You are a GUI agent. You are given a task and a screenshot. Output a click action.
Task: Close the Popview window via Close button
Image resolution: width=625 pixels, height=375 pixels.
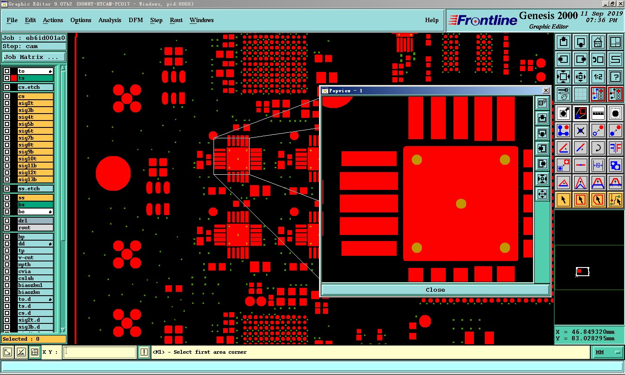pos(435,290)
